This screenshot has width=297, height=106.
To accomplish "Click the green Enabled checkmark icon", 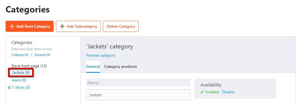I will point(202,92).
